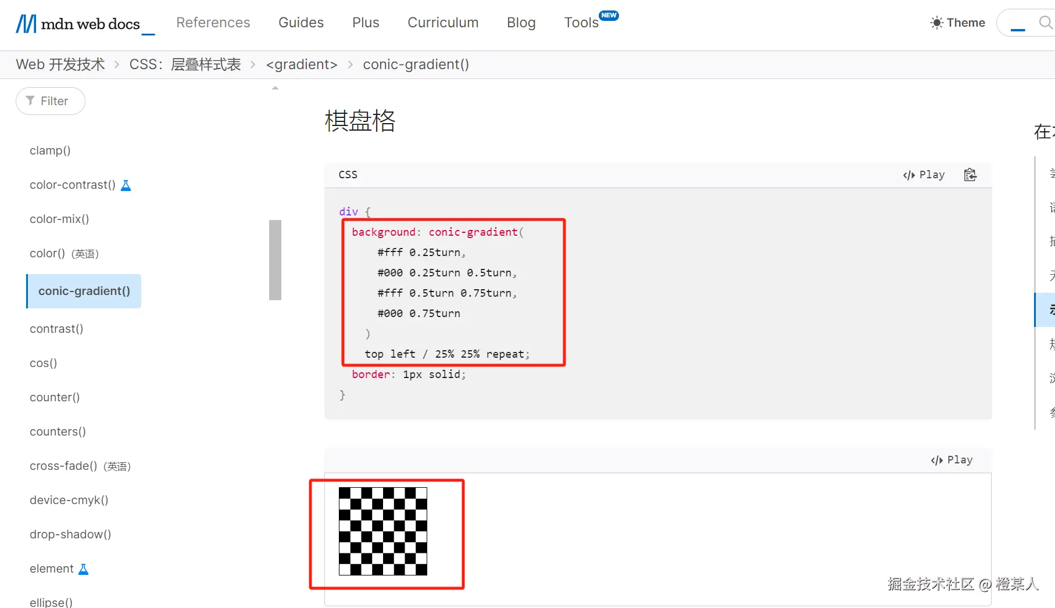Viewport: 1055px width, 608px height.
Task: Open the Tools menu marked NEW
Action: [591, 21]
